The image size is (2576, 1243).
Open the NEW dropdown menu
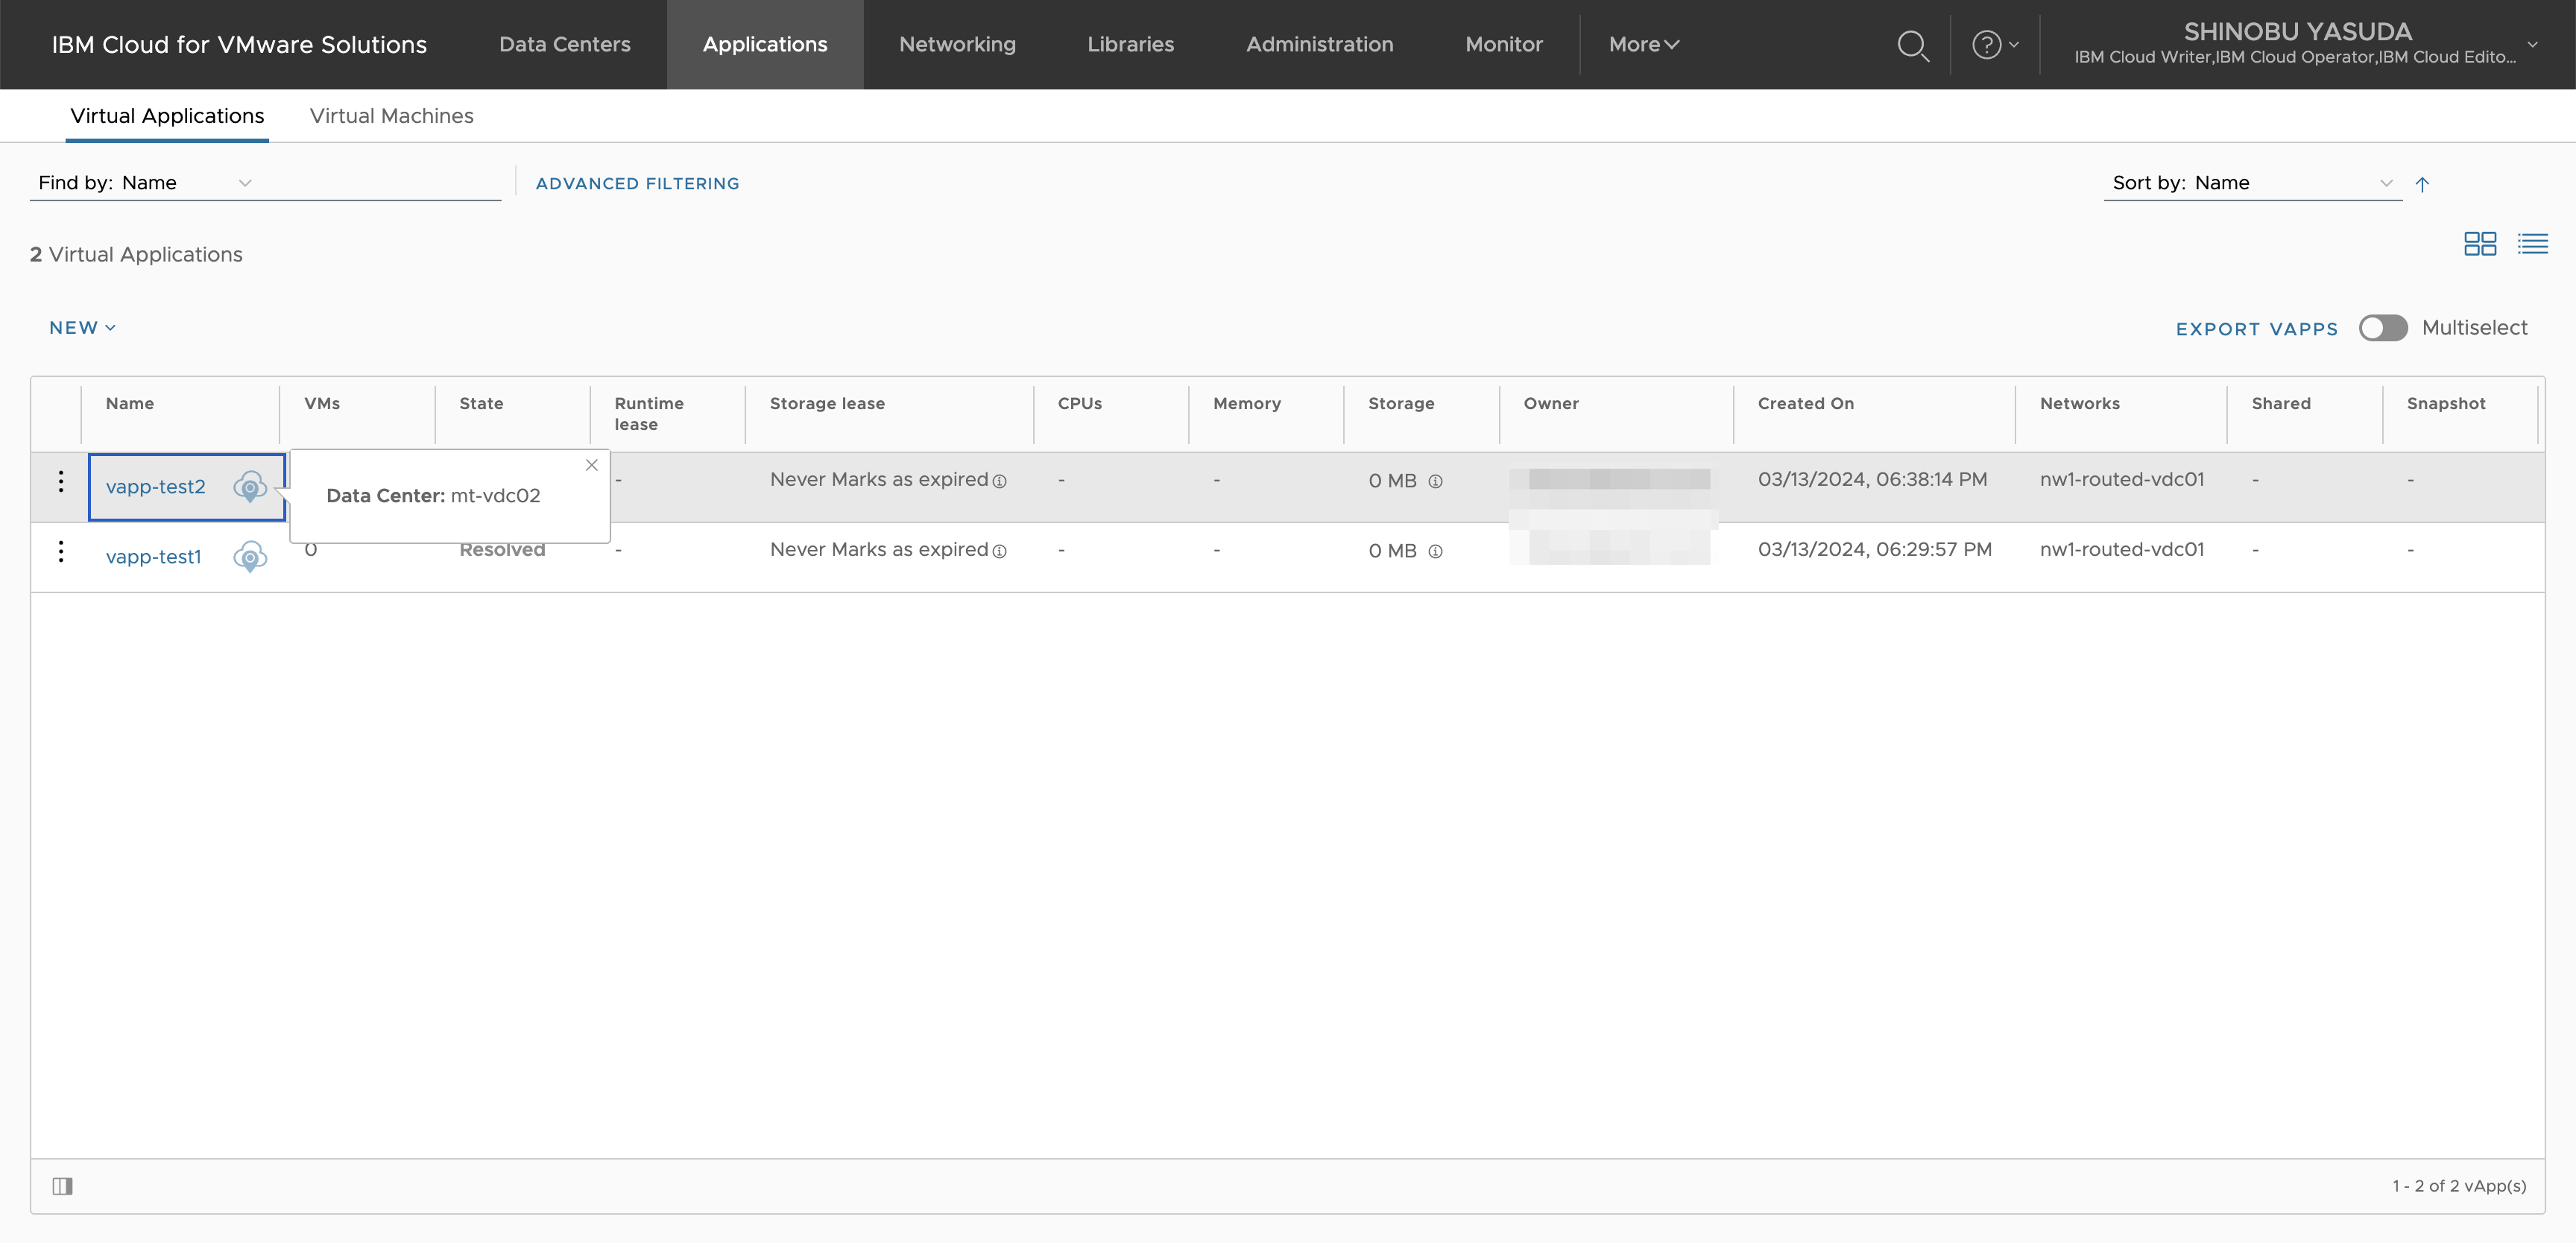coord(83,328)
